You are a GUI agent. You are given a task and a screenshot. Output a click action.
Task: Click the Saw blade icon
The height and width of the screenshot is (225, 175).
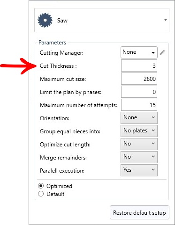point(45,20)
